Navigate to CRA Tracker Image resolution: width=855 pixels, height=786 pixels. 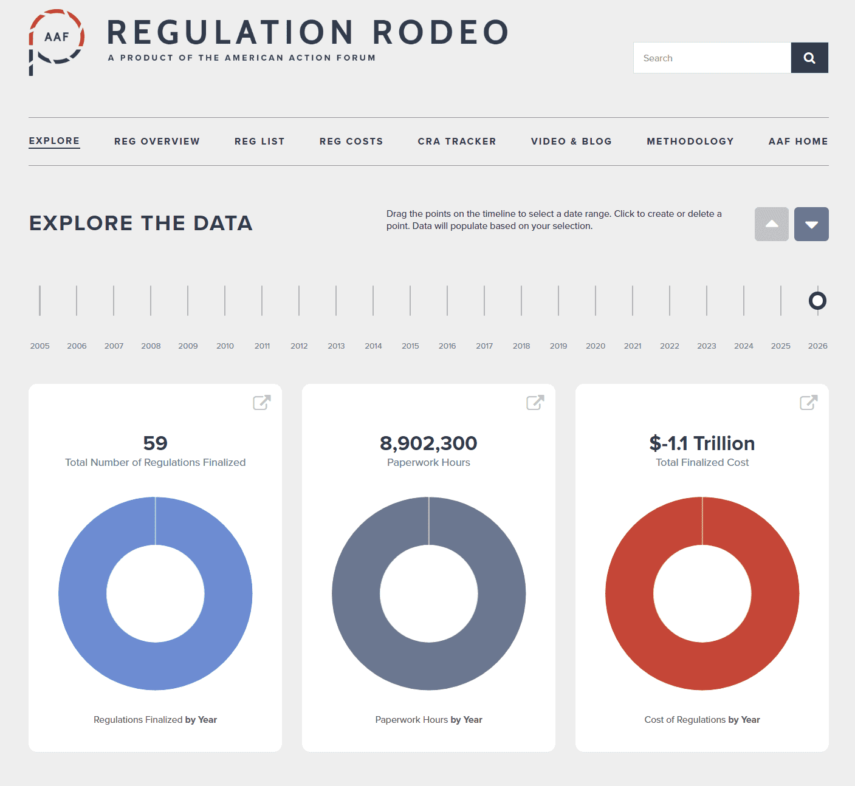[x=457, y=141]
